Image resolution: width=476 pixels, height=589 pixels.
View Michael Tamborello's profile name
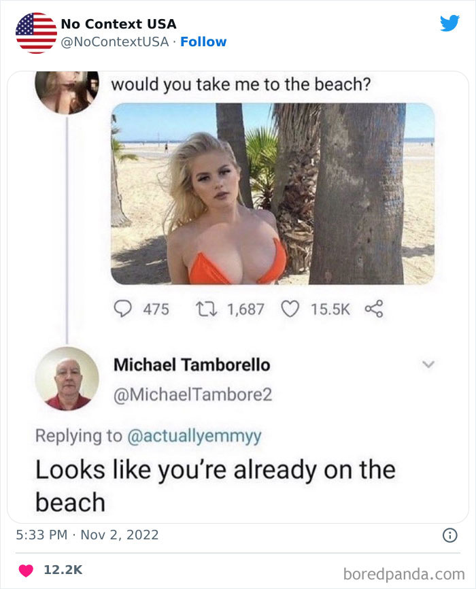(x=192, y=365)
